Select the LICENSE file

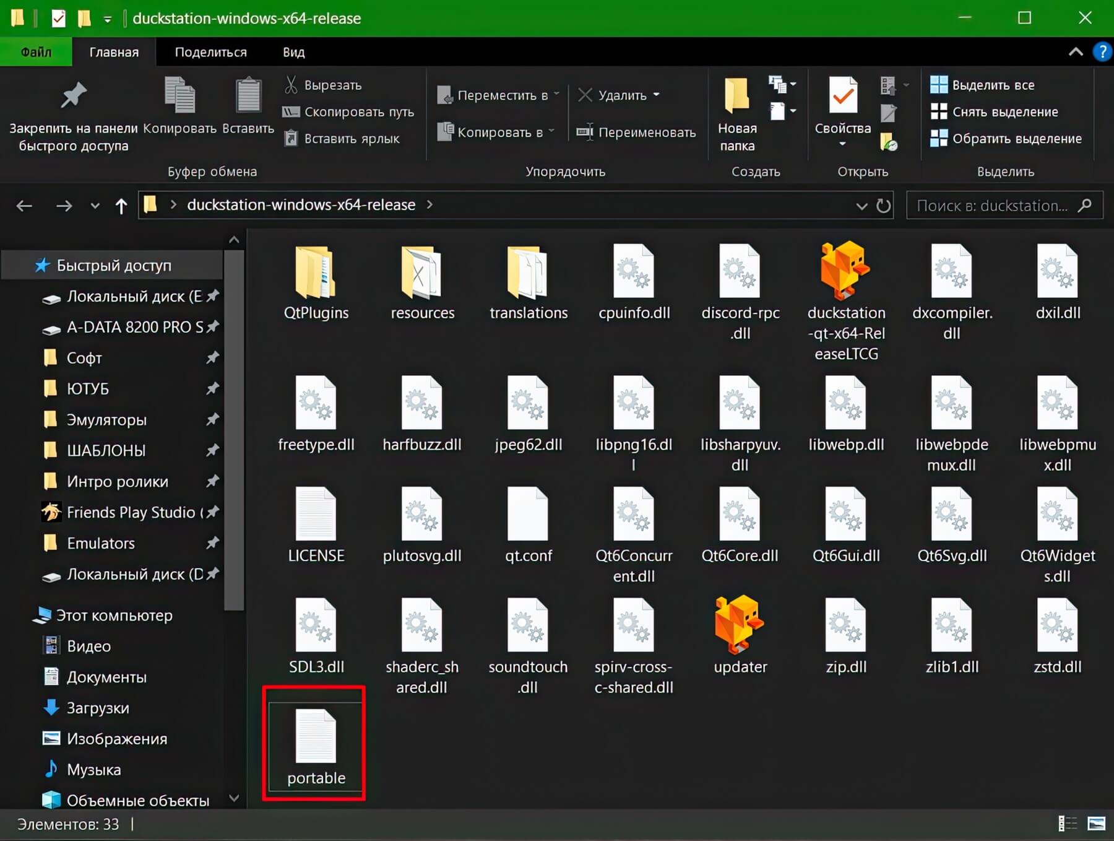click(316, 526)
